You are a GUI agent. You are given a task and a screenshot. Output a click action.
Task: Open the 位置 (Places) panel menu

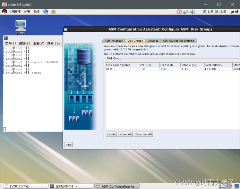27,12
